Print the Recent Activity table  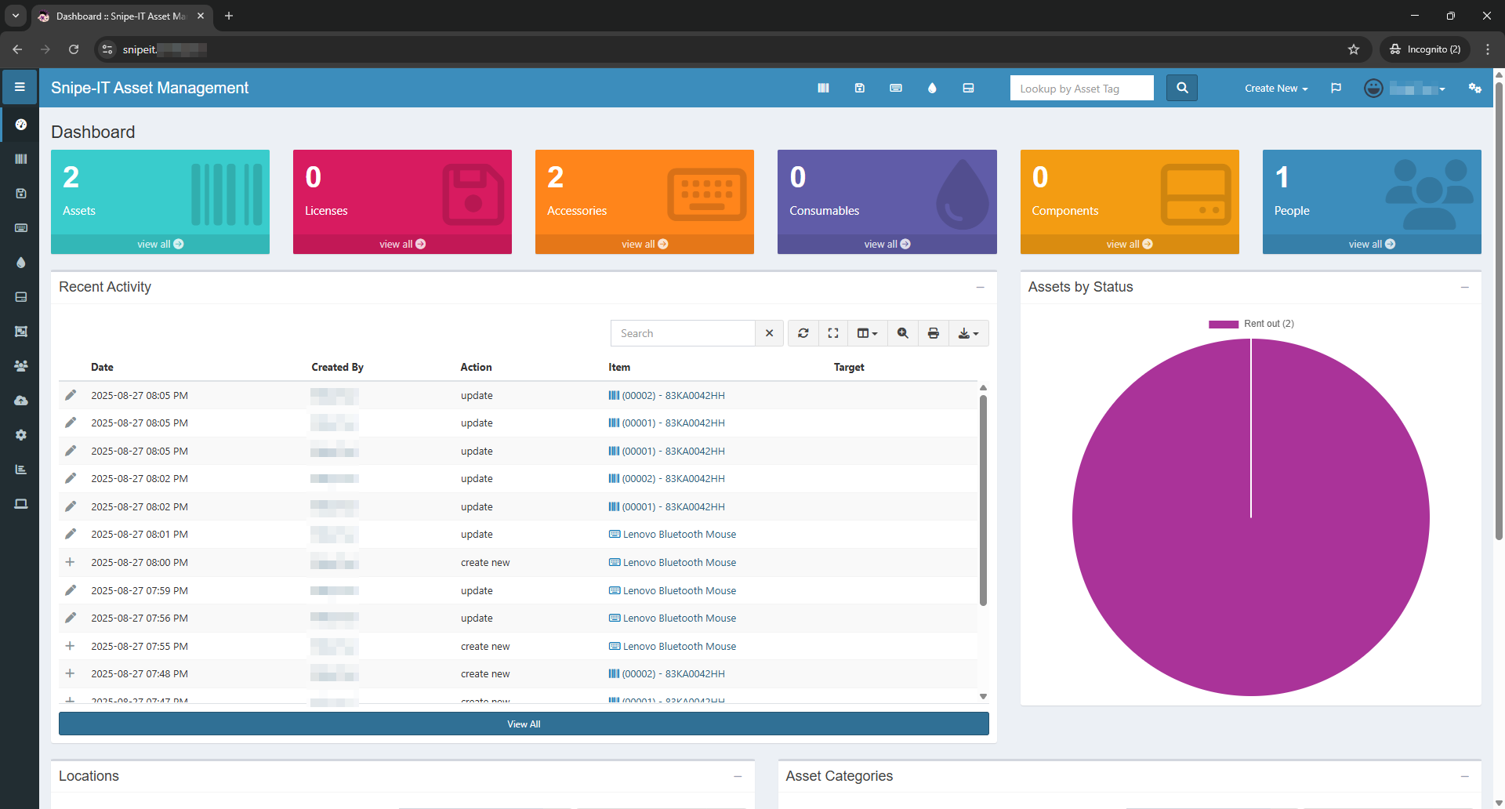point(933,333)
